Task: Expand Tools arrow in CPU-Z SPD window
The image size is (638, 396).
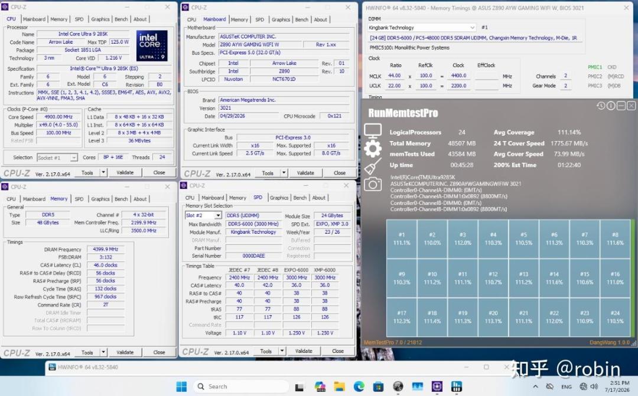Action: coord(282,351)
